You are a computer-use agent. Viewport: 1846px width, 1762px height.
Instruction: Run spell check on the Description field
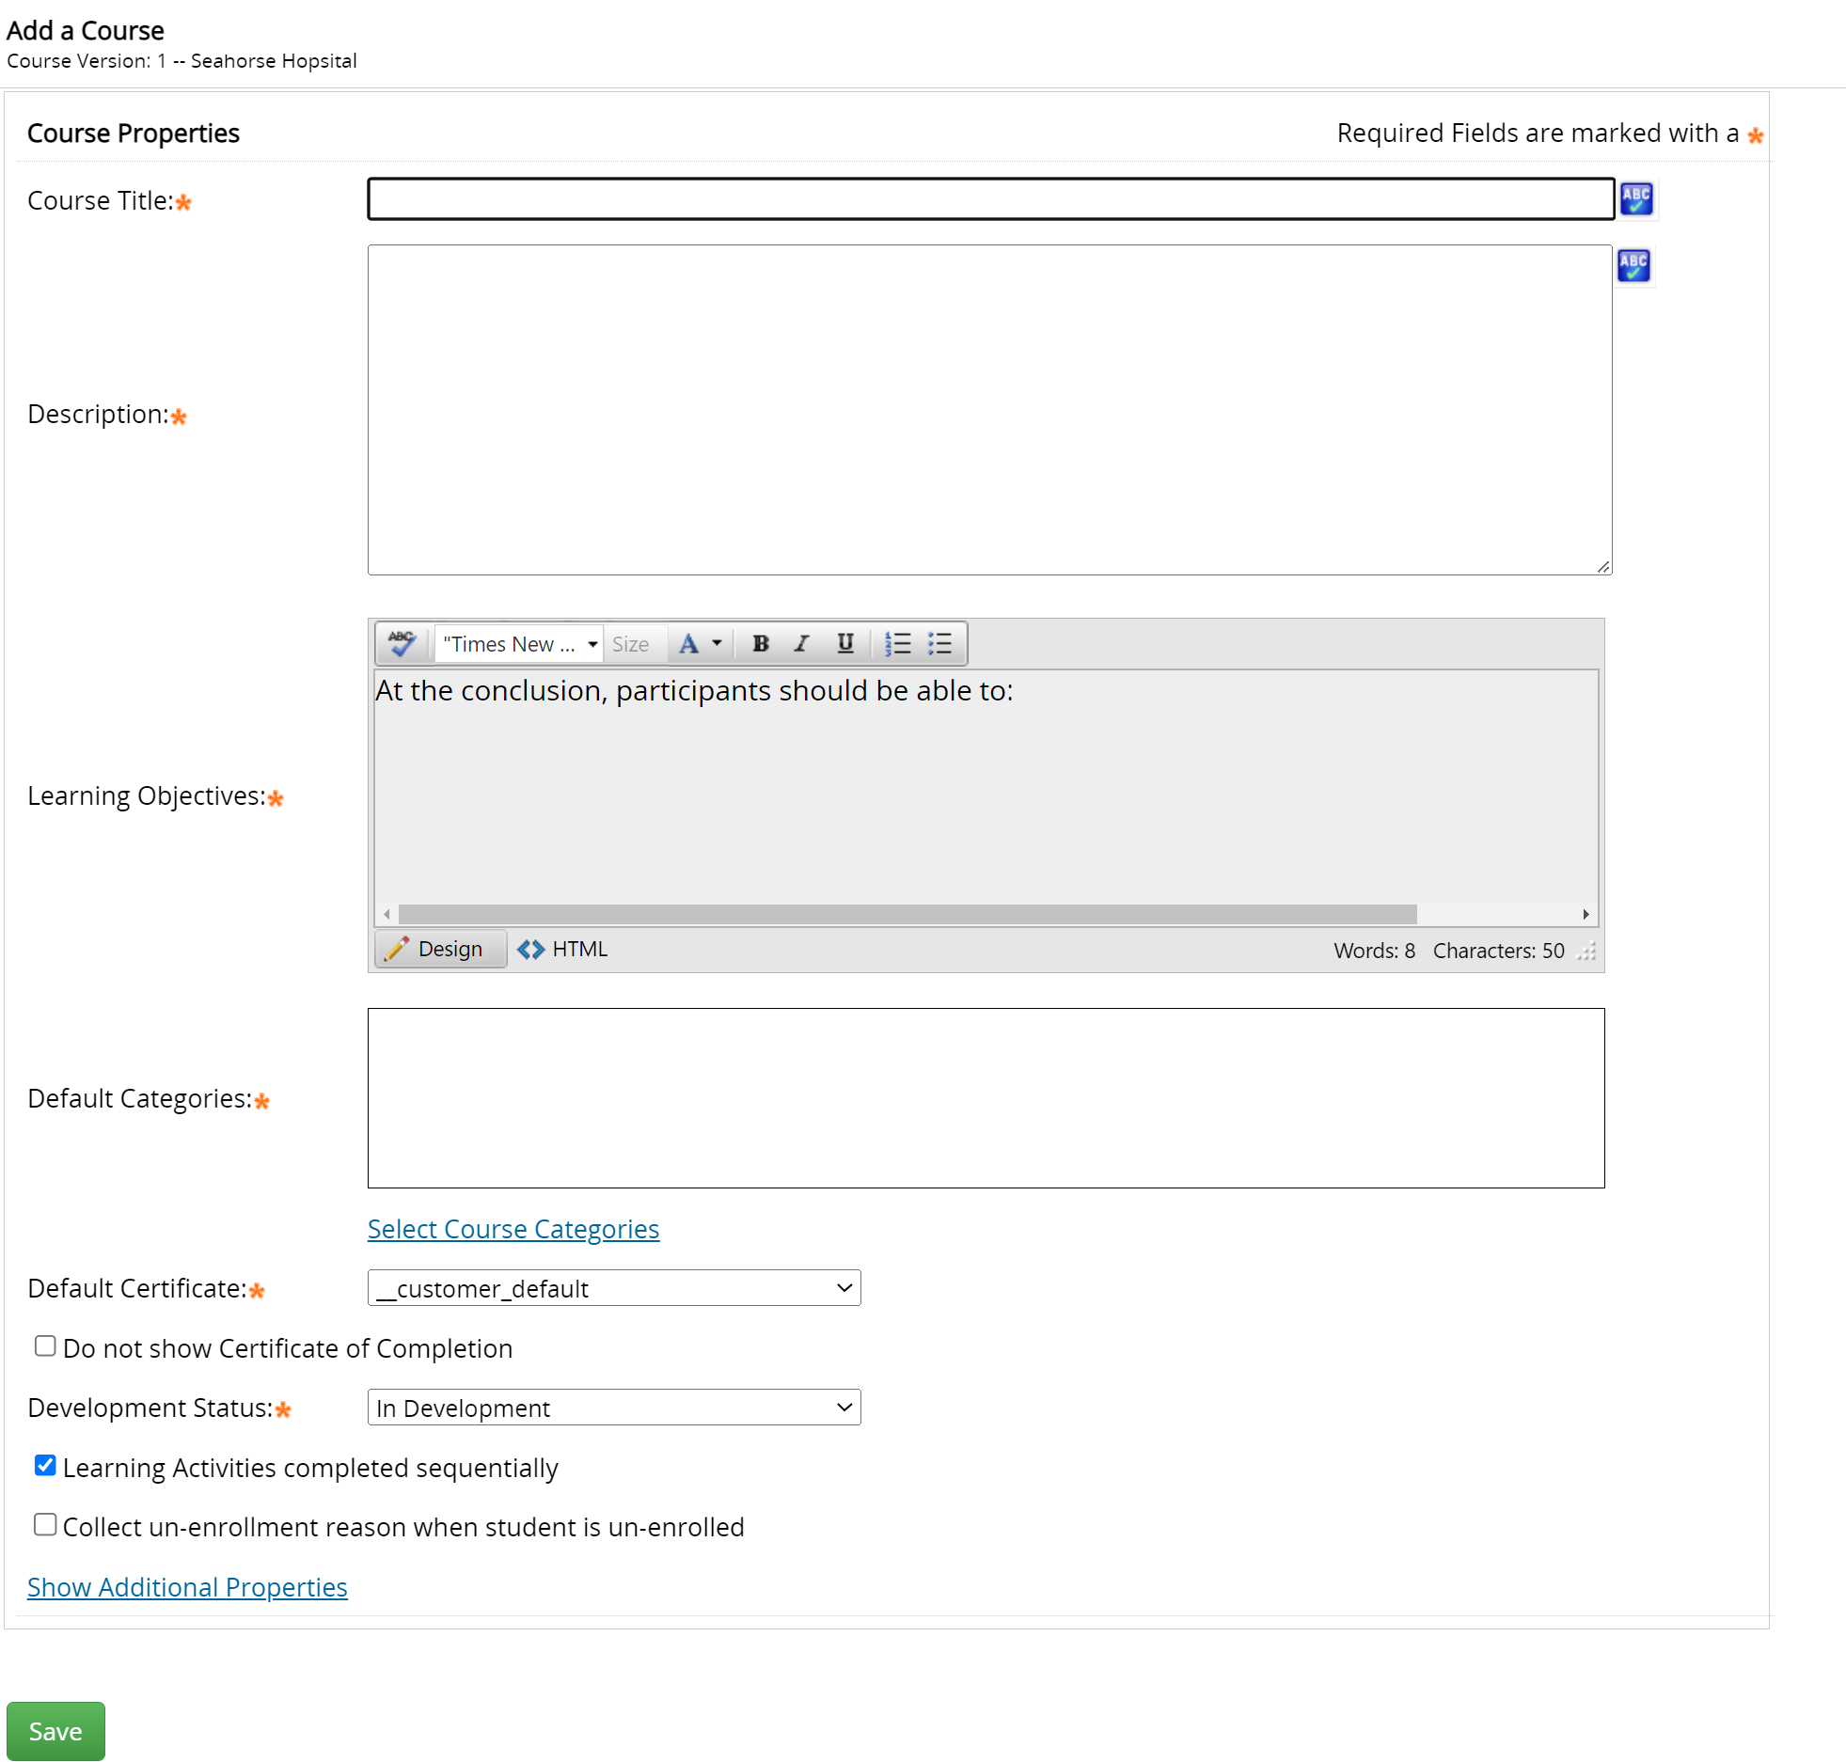point(1633,266)
